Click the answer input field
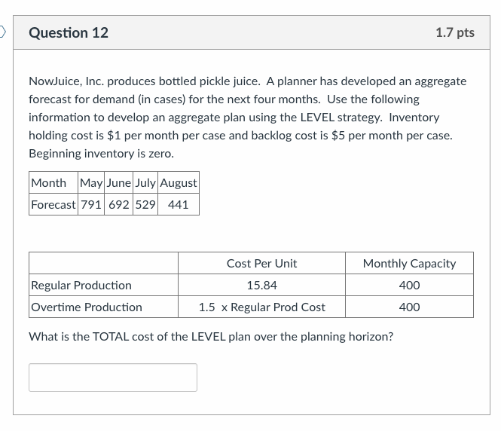501x431 pixels. [113, 377]
